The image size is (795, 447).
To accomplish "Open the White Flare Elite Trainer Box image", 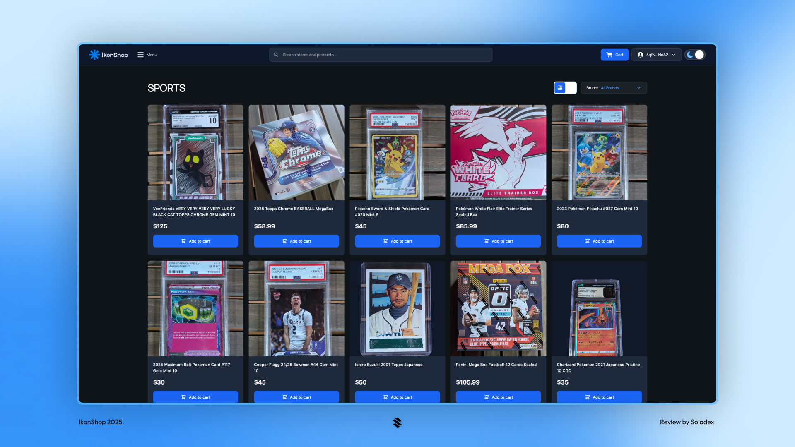I will (499, 152).
